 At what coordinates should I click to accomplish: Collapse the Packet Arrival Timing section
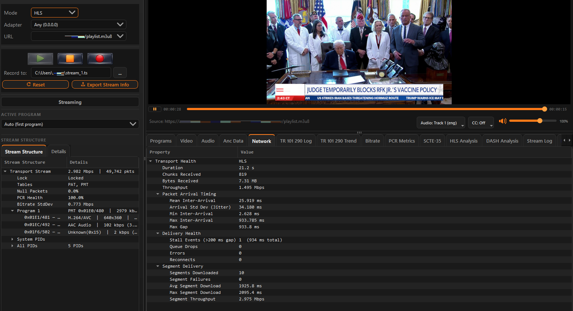tap(158, 194)
